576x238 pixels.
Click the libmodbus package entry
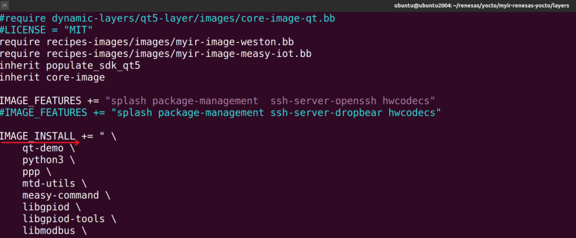pyautogui.click(x=48, y=230)
